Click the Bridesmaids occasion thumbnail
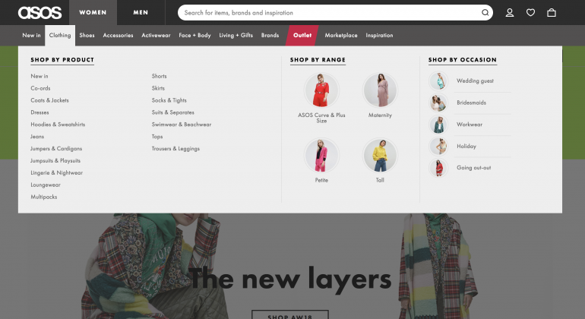This screenshot has height=319, width=585. (x=438, y=103)
